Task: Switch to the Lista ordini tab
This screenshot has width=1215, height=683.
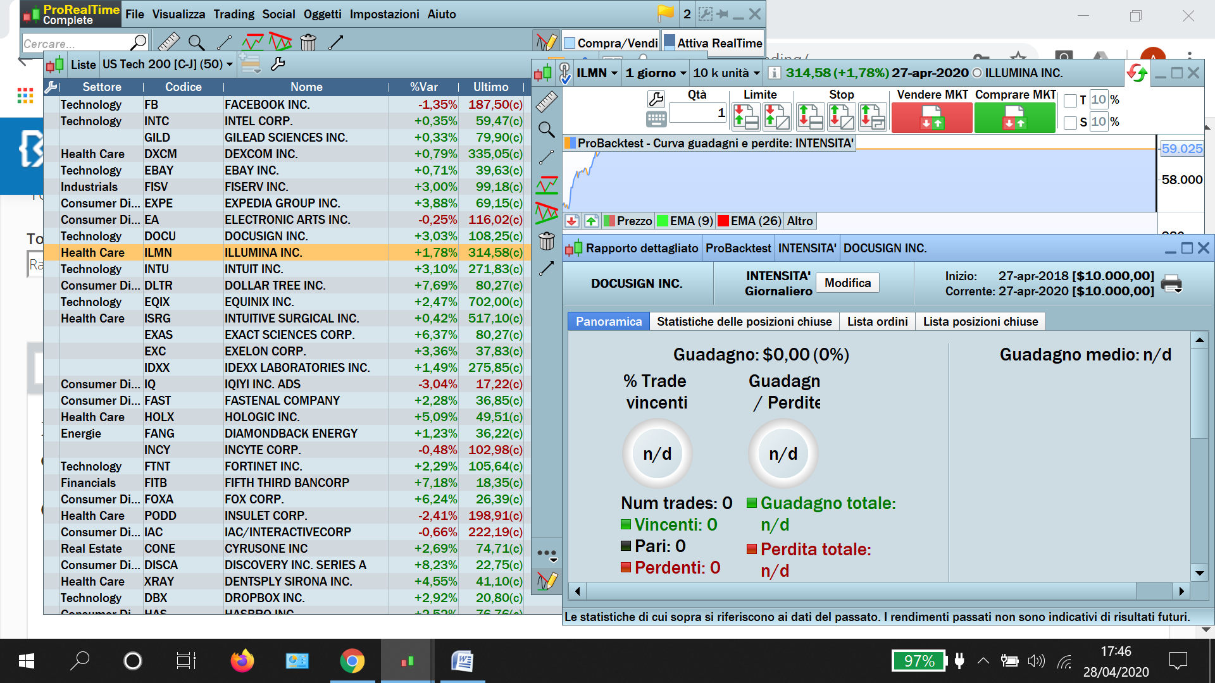Action: [x=877, y=321]
